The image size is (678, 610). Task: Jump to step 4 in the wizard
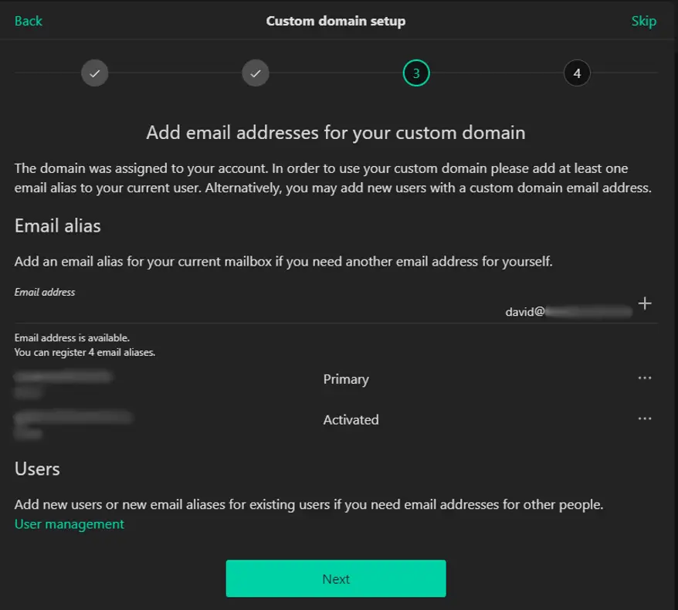(577, 73)
